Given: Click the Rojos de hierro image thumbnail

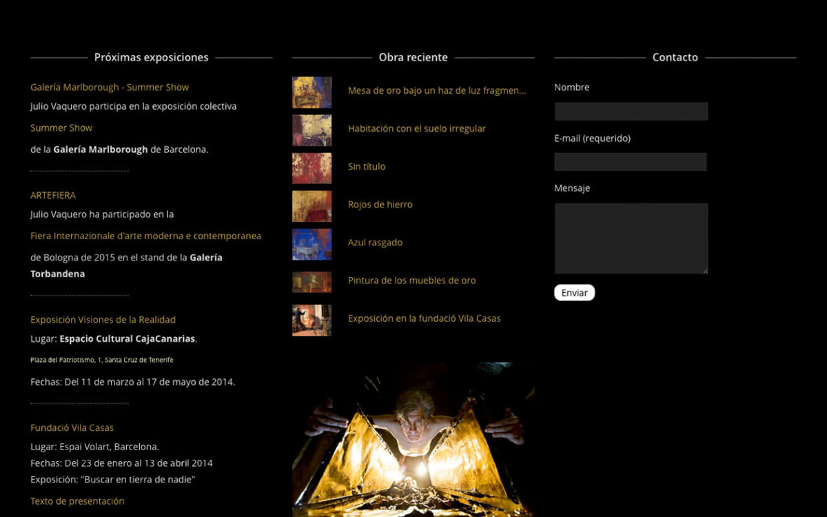Looking at the screenshot, I should pyautogui.click(x=312, y=206).
